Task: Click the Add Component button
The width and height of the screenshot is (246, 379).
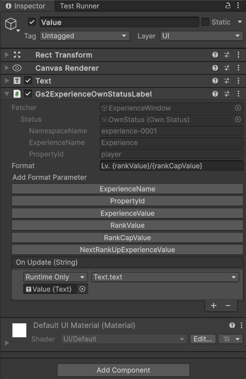Action: pyautogui.click(x=124, y=370)
